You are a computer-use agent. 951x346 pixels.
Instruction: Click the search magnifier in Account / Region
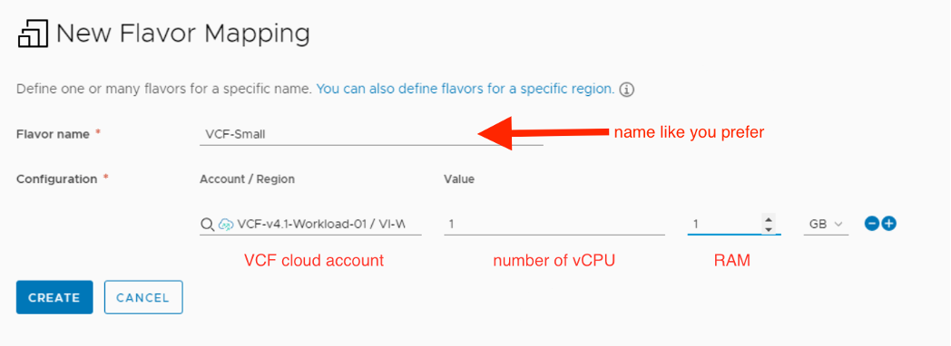coord(207,225)
